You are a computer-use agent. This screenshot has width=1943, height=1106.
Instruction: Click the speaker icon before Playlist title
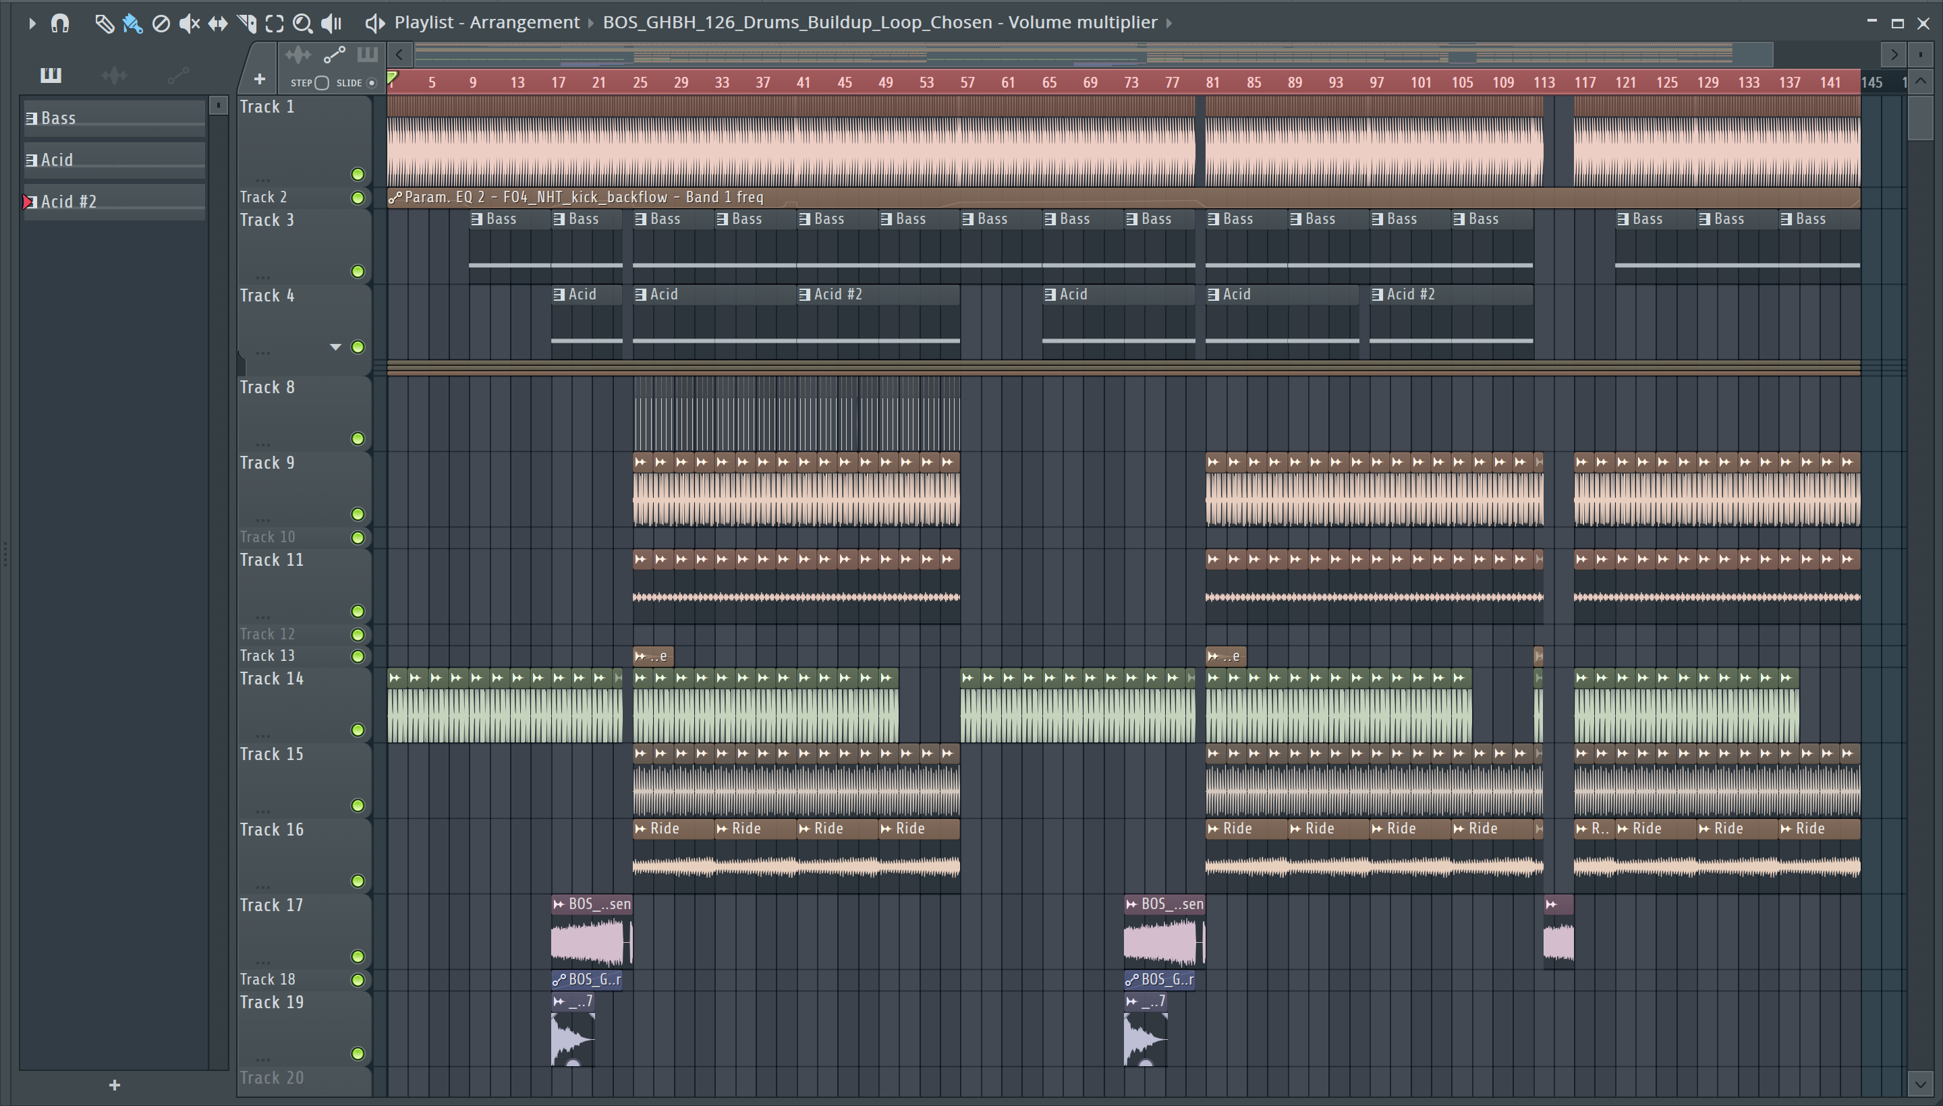pos(374,23)
